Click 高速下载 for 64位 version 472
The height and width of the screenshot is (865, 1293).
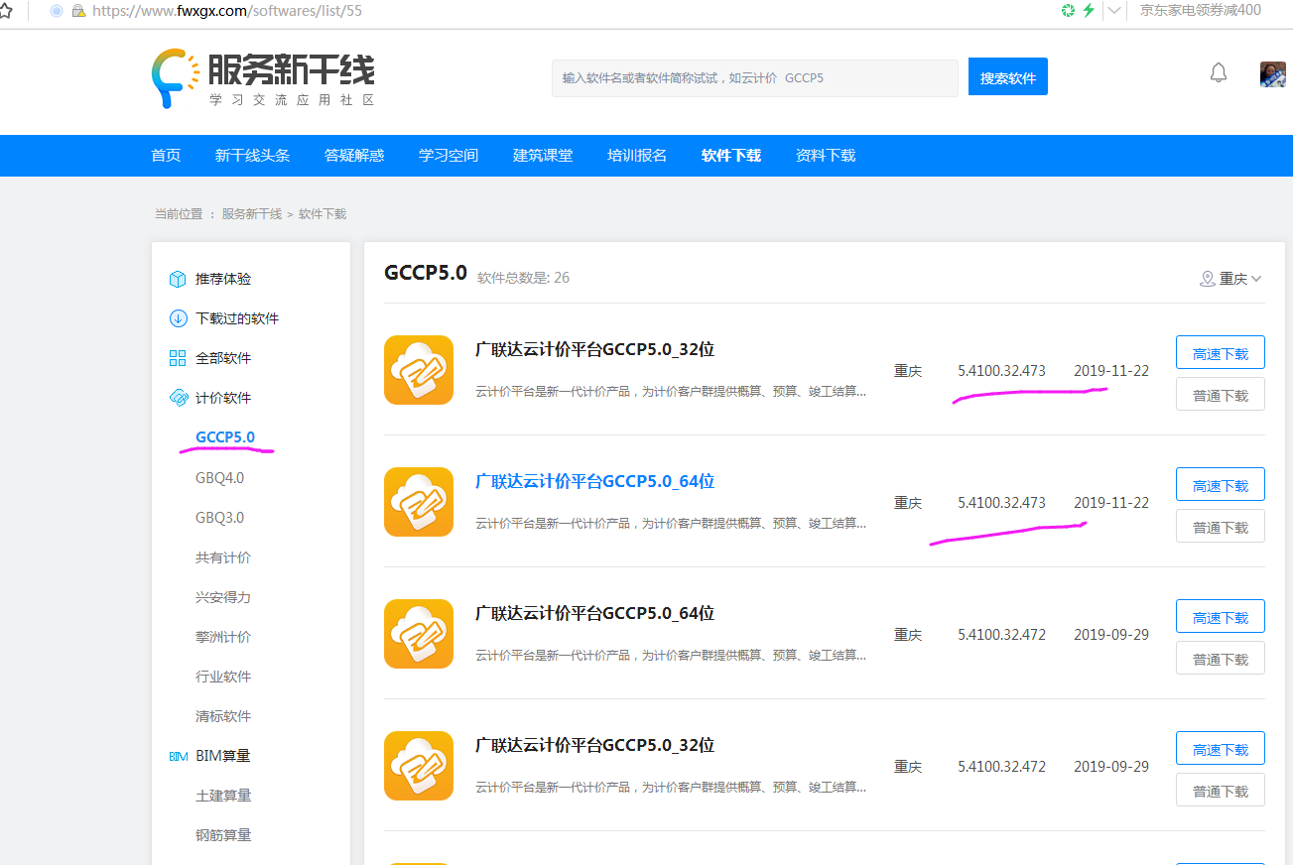[x=1221, y=617]
